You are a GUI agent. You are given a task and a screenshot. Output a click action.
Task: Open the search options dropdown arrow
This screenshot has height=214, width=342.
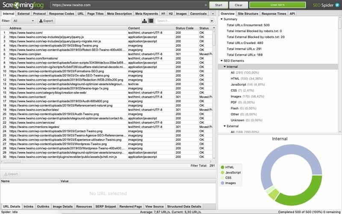(x=212, y=21)
